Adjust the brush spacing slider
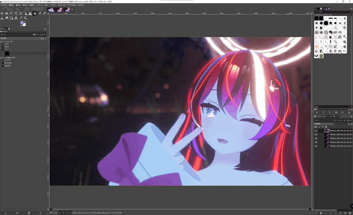The image size is (353, 215). point(333,109)
